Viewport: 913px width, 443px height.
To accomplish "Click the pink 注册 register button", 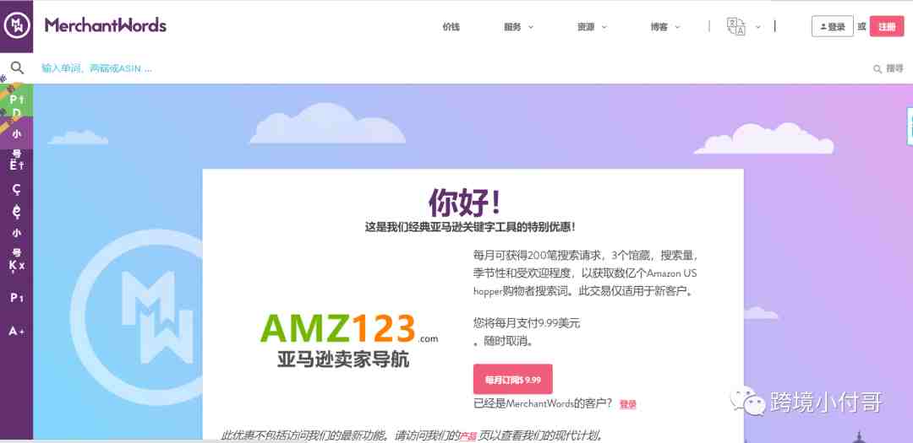I will pyautogui.click(x=886, y=27).
